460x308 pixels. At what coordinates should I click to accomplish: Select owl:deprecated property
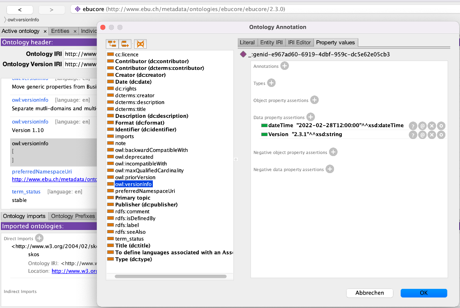tap(134, 157)
